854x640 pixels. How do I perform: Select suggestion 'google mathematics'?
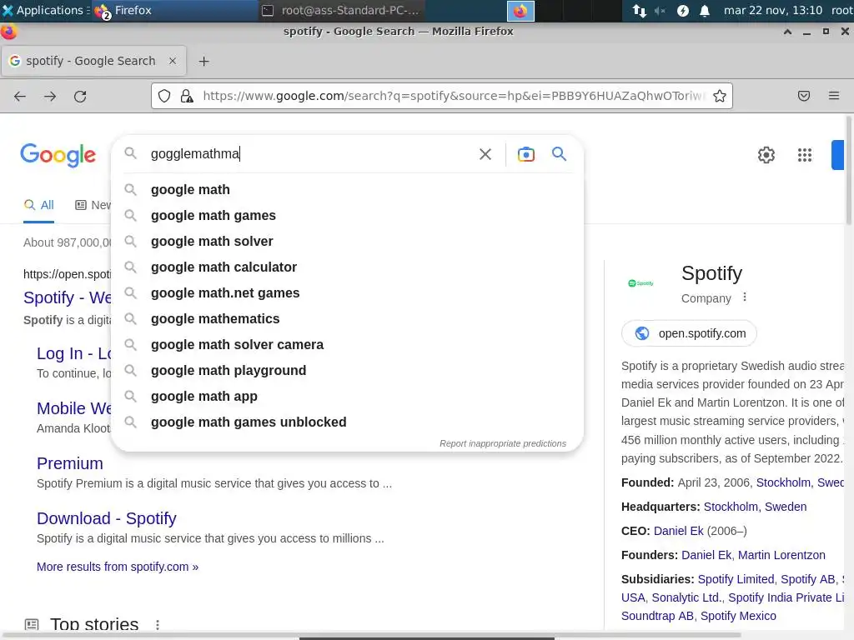[347, 319]
